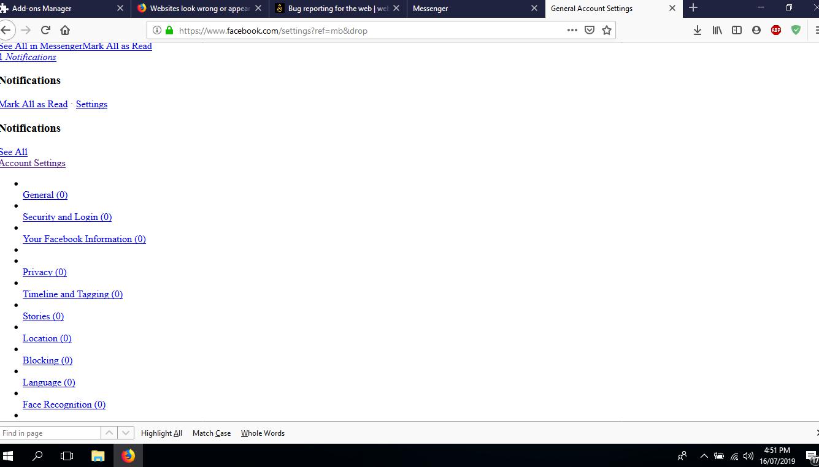Toggle Whole Words in find bar
This screenshot has height=467, width=819.
(263, 433)
